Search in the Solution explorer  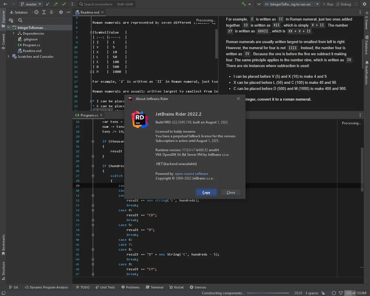(20, 20)
